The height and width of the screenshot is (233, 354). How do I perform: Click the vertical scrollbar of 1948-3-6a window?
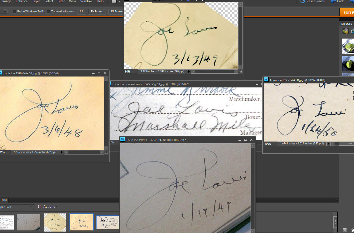click(107, 113)
